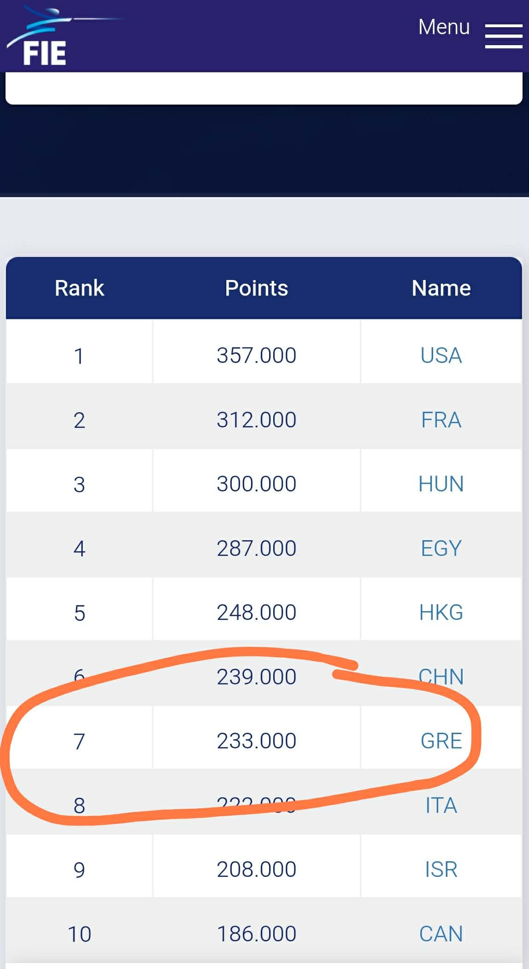
Task: Open the CHN team link
Action: (x=441, y=677)
